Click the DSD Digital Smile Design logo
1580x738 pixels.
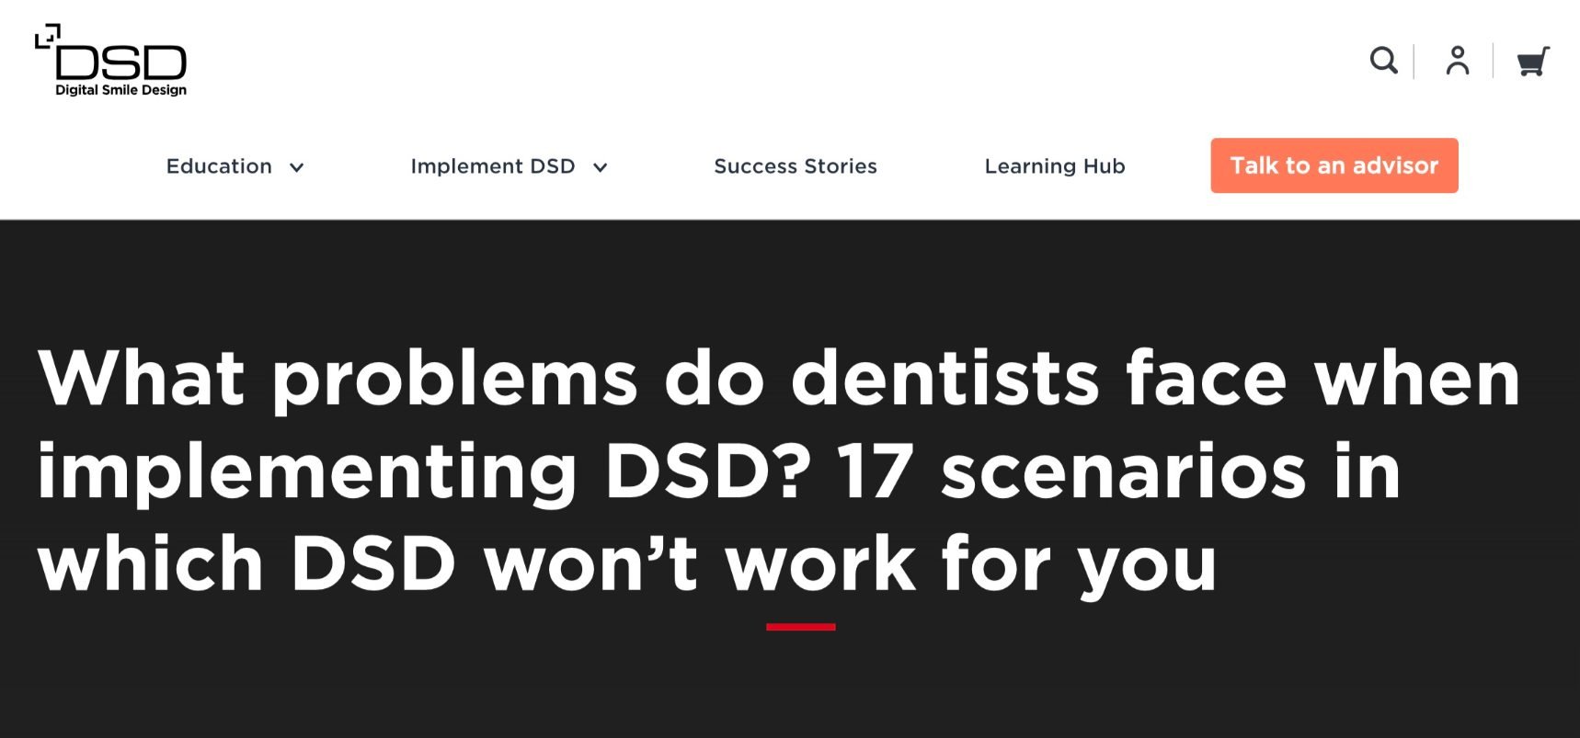[x=111, y=61]
